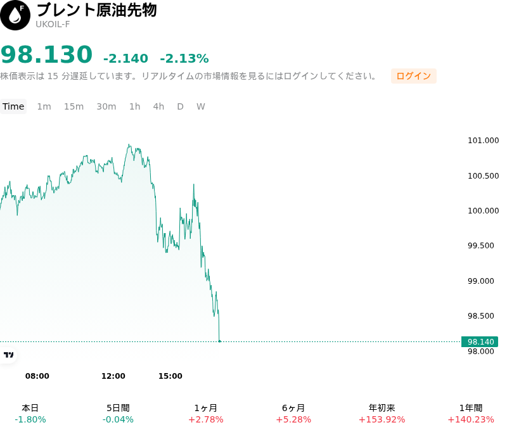Choose the 1h chart interval
The image size is (507, 432).
(135, 106)
